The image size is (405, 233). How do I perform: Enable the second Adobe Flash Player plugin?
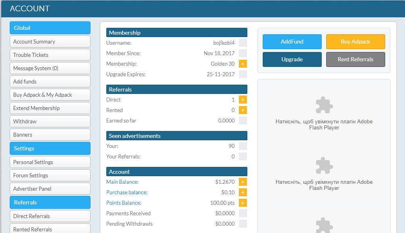point(324,175)
